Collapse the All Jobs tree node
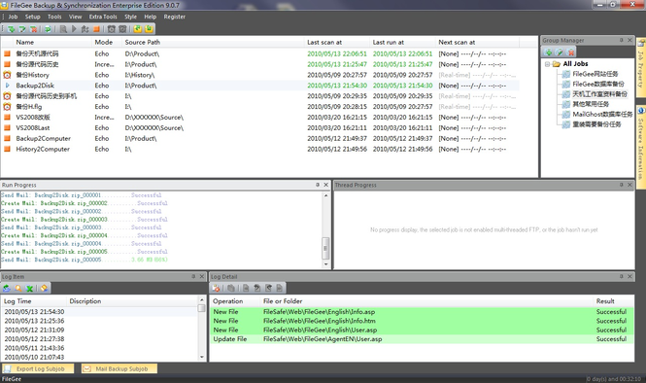The image size is (646, 383). point(547,64)
